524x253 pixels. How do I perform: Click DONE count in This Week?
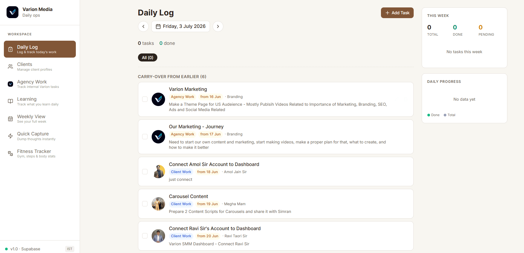click(x=455, y=27)
